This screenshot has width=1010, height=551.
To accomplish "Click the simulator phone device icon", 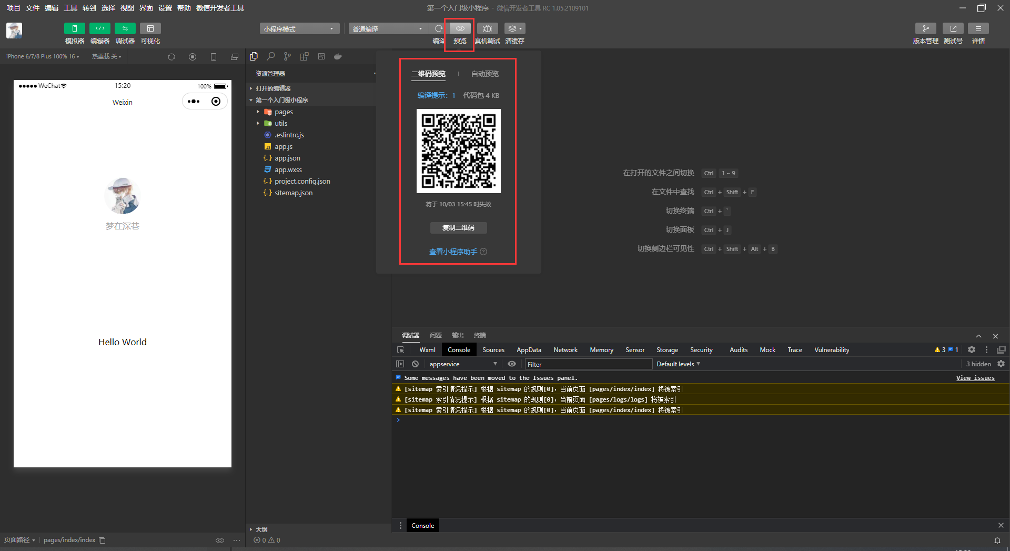I will click(214, 57).
